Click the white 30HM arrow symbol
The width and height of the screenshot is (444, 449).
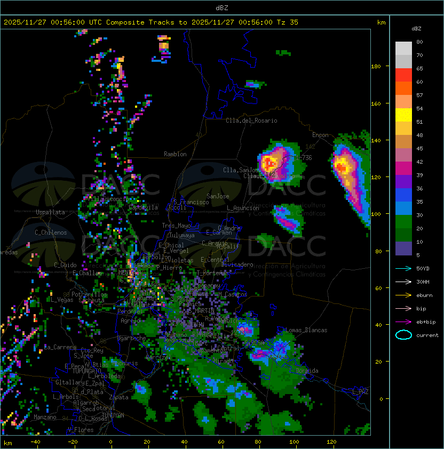pyautogui.click(x=403, y=282)
